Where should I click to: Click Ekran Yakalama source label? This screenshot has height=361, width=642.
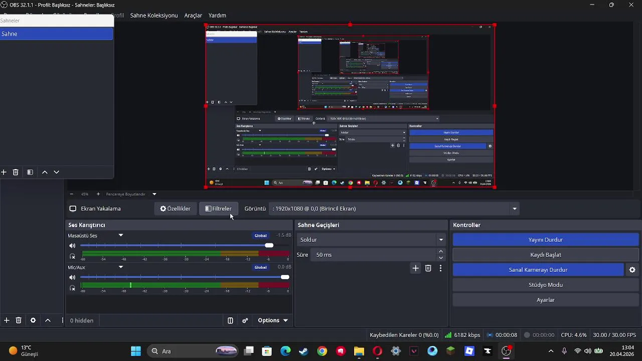click(101, 209)
